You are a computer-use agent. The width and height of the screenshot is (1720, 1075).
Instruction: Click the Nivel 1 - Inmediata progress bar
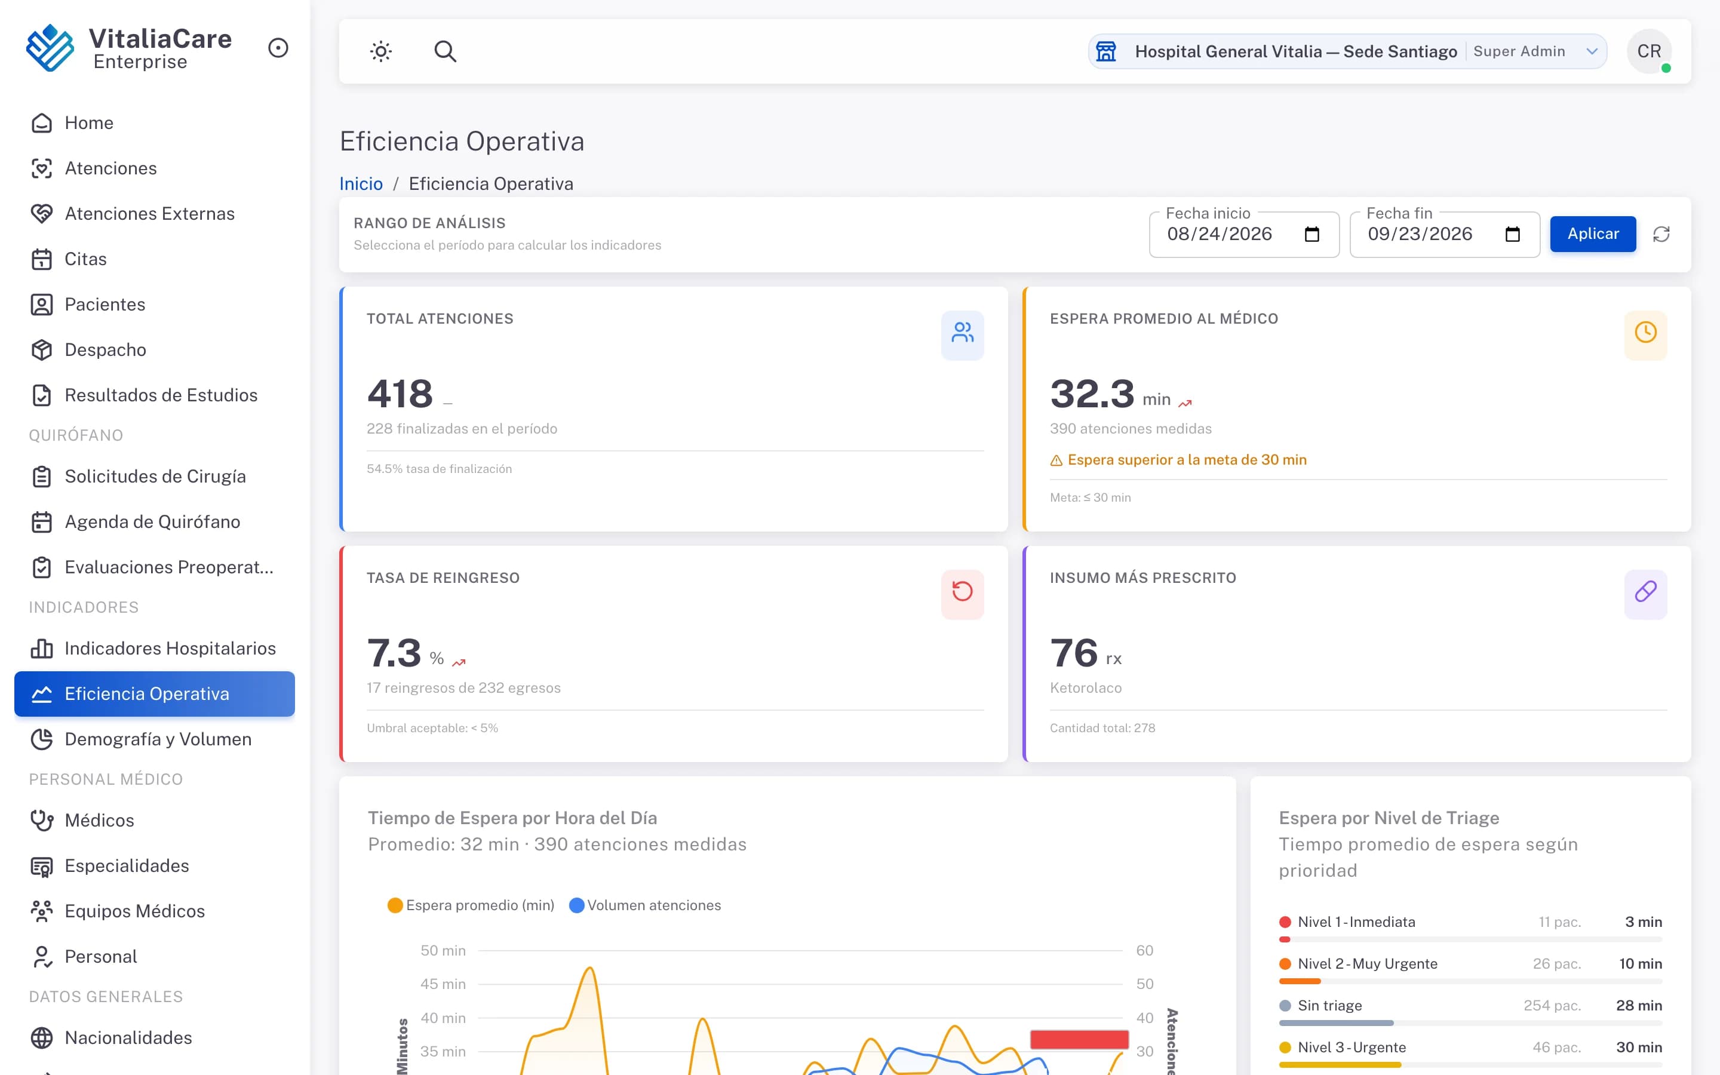tap(1470, 940)
